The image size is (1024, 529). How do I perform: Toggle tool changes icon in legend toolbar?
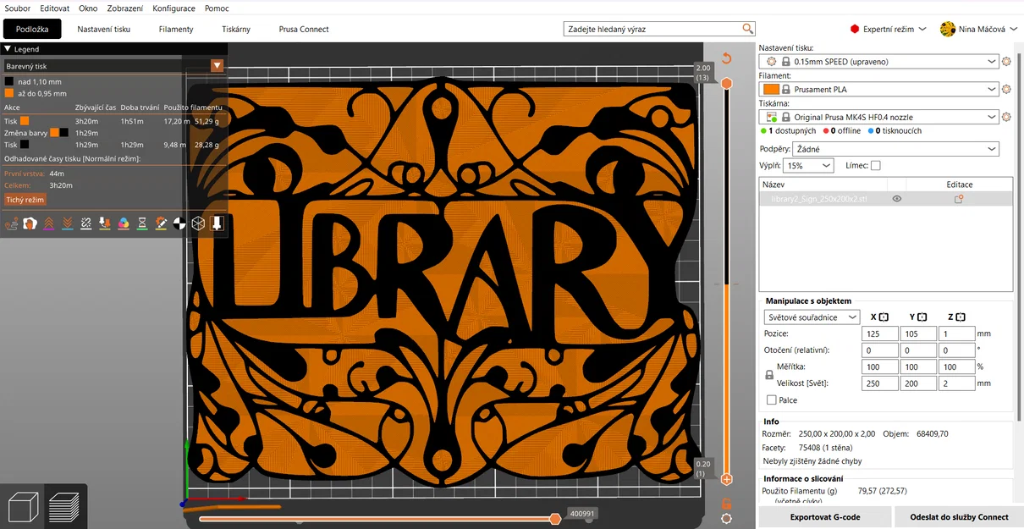coord(104,223)
